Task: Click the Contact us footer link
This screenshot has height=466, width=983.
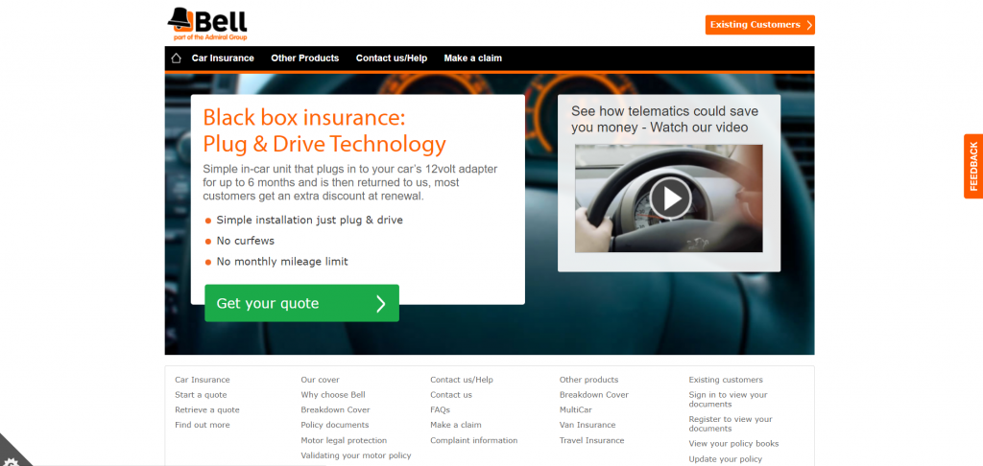Action: click(451, 395)
